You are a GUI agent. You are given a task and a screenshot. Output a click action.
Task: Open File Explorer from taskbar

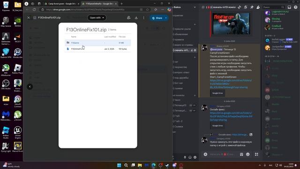click(x=140, y=165)
